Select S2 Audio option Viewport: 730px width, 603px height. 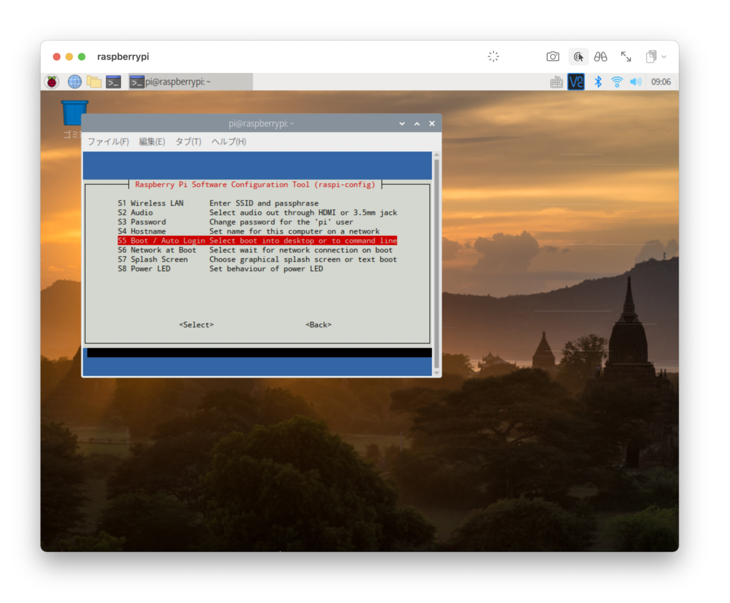pyautogui.click(x=257, y=212)
